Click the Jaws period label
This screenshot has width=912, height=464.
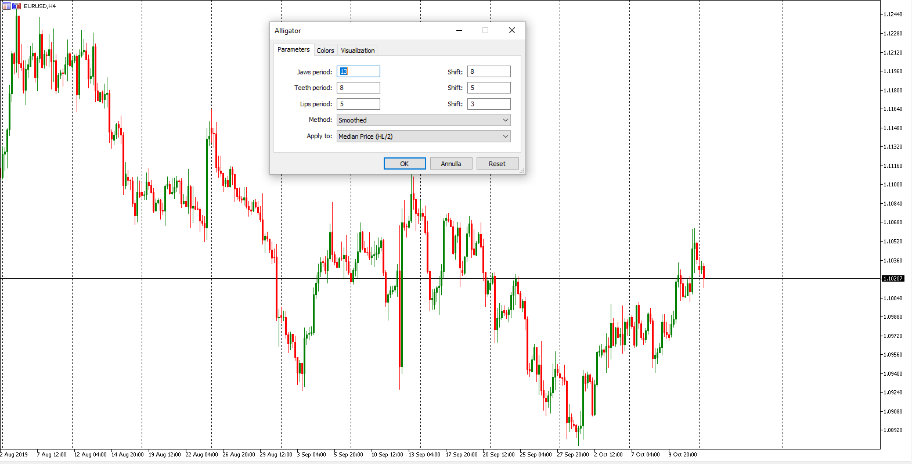[315, 72]
